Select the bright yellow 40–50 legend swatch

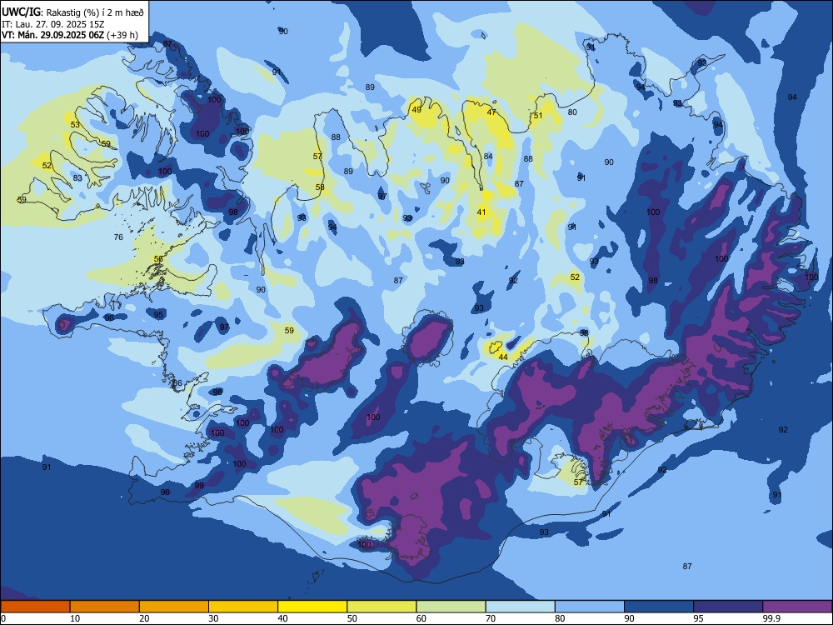pyautogui.click(x=312, y=607)
